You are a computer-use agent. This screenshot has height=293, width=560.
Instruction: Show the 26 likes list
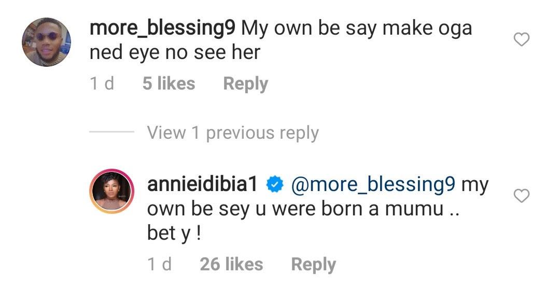[231, 265]
